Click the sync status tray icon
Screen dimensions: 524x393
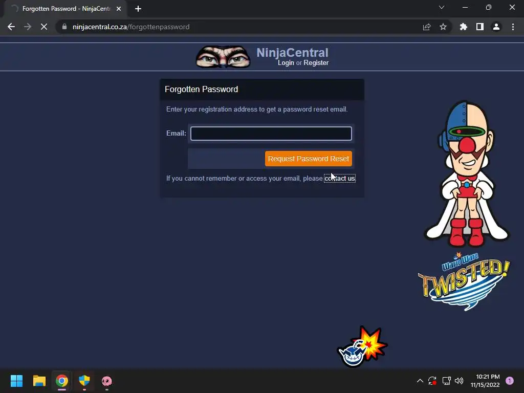[x=432, y=381]
